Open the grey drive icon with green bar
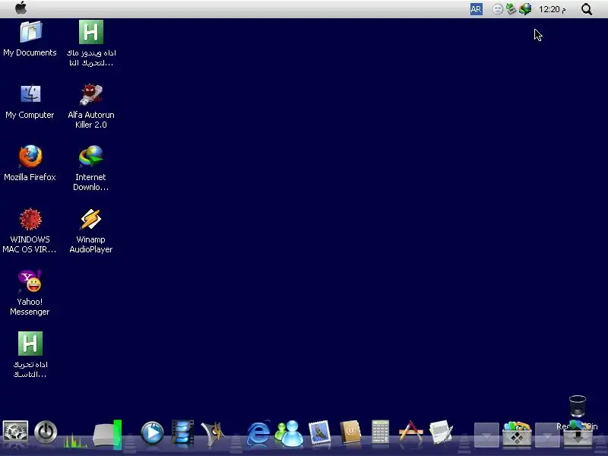Viewport: 608px width, 456px height. (107, 435)
